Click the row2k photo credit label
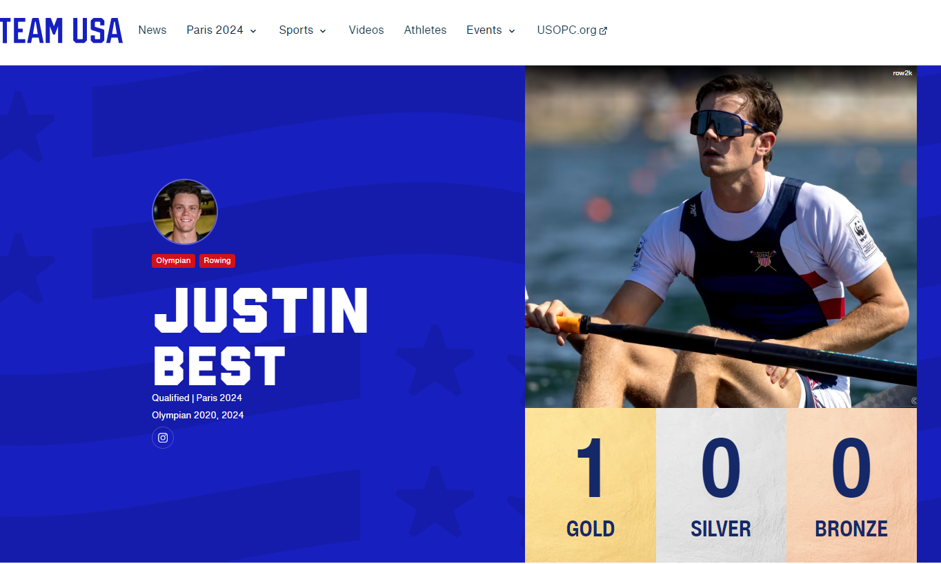The width and height of the screenshot is (941, 564). (x=902, y=72)
